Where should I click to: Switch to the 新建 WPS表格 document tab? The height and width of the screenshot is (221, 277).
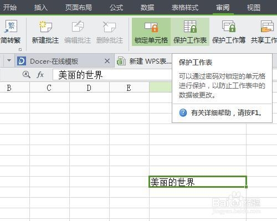(x=144, y=61)
